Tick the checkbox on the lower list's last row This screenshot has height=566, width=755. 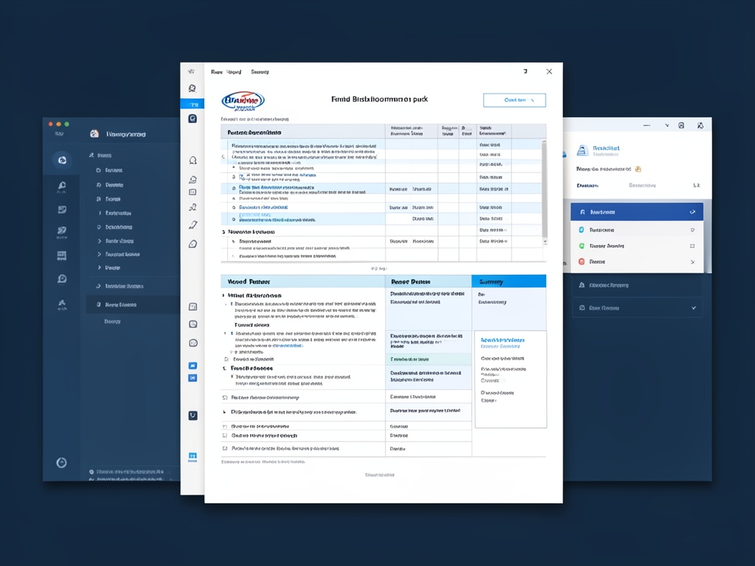225,449
